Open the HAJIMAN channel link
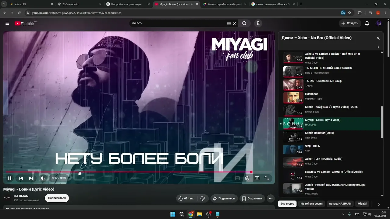The image size is (390, 219). coord(21,196)
